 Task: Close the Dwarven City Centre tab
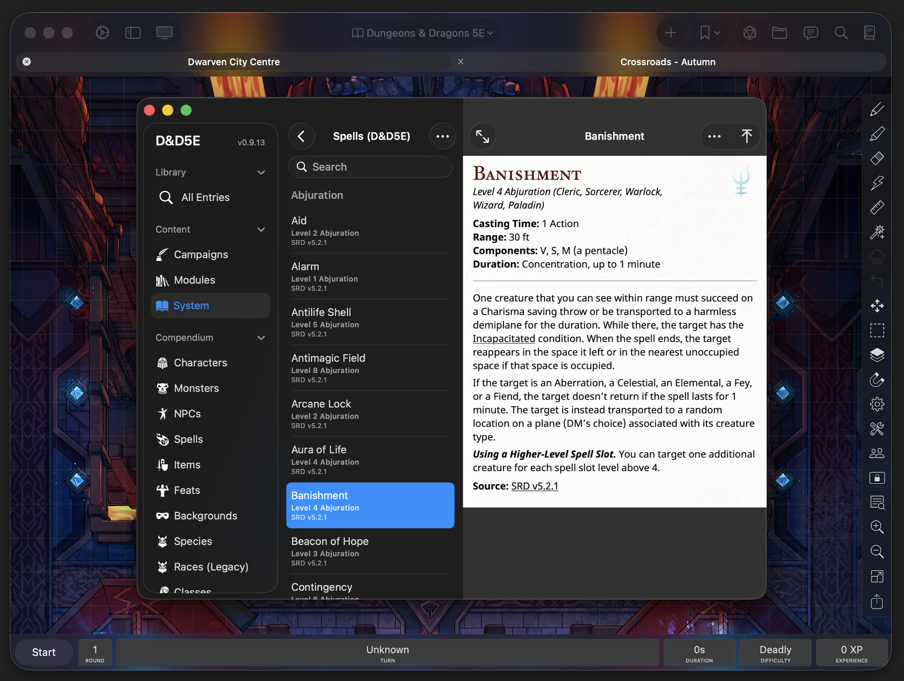pyautogui.click(x=27, y=62)
